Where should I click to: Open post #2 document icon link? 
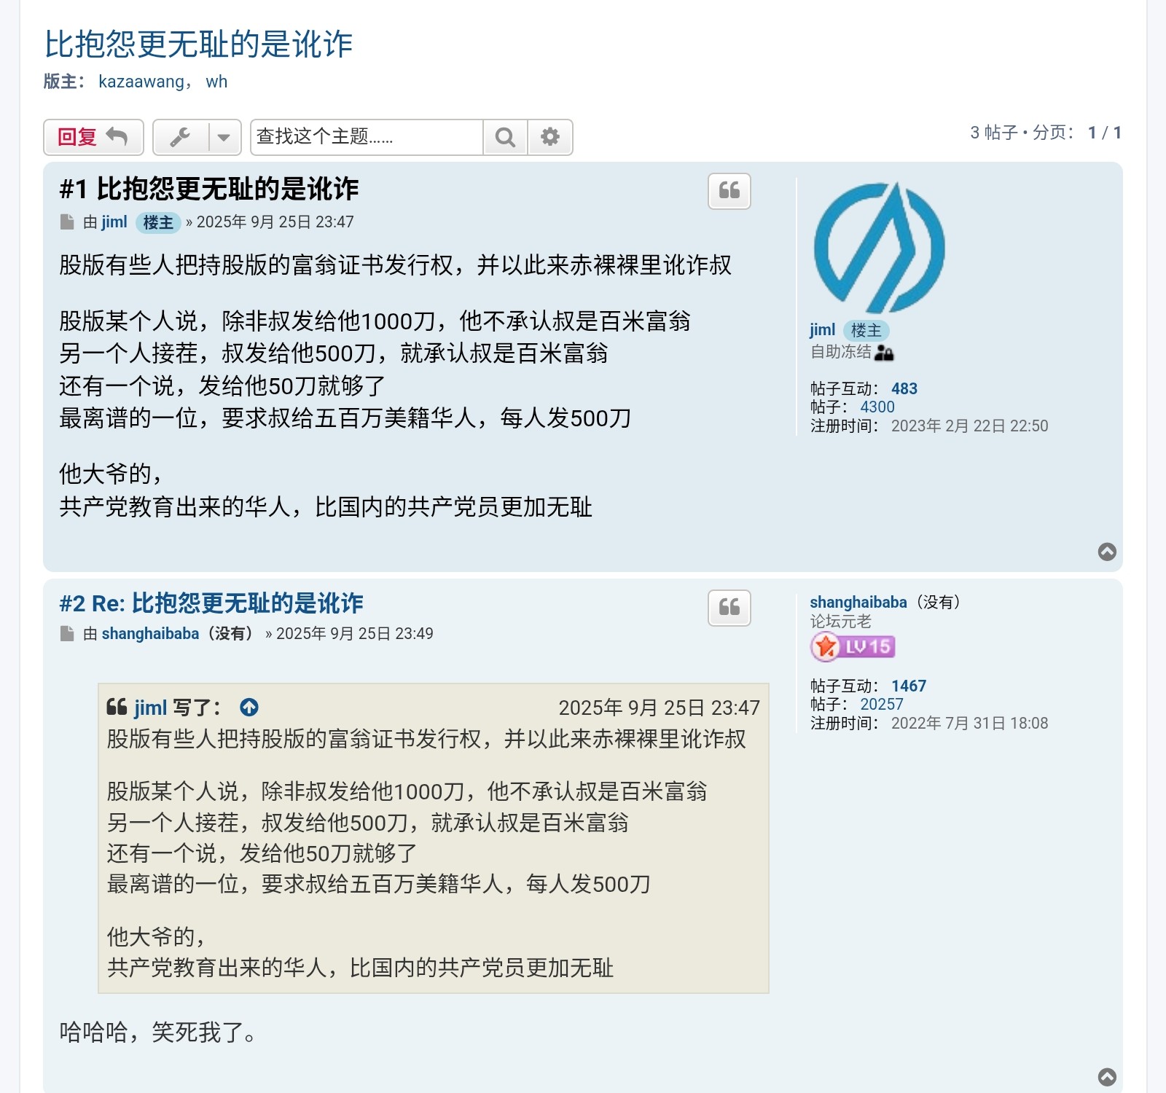pos(67,634)
